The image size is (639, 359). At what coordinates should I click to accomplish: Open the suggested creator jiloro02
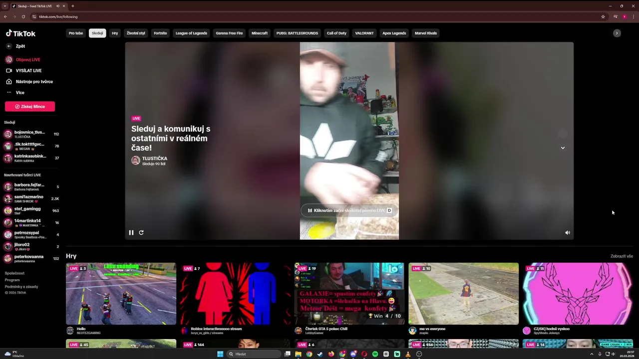(31, 246)
